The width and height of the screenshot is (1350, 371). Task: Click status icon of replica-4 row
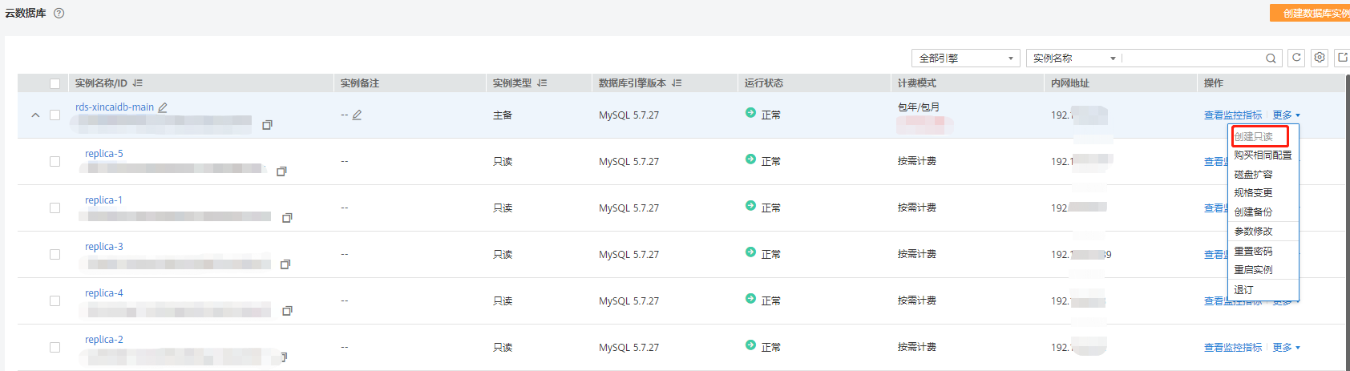tap(750, 299)
